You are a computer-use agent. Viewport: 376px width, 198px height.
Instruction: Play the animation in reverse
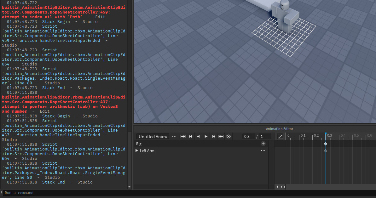coord(198,136)
